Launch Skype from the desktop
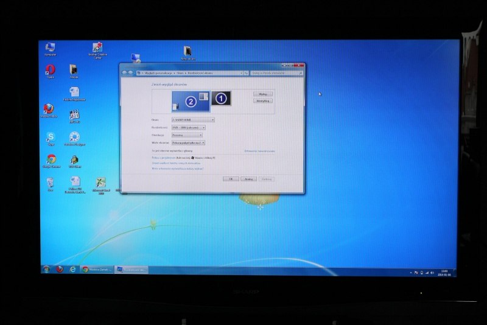The height and width of the screenshot is (325, 487). coord(51,137)
